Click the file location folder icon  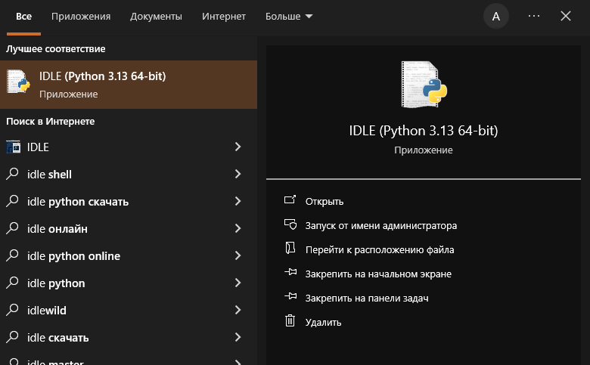pos(290,248)
